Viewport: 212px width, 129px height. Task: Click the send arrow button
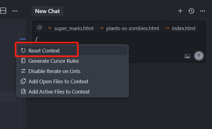(199, 56)
